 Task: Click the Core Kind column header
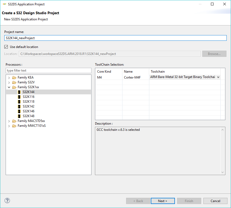[x=109, y=72]
